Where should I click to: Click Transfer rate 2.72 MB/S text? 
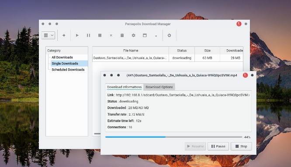click(126, 114)
